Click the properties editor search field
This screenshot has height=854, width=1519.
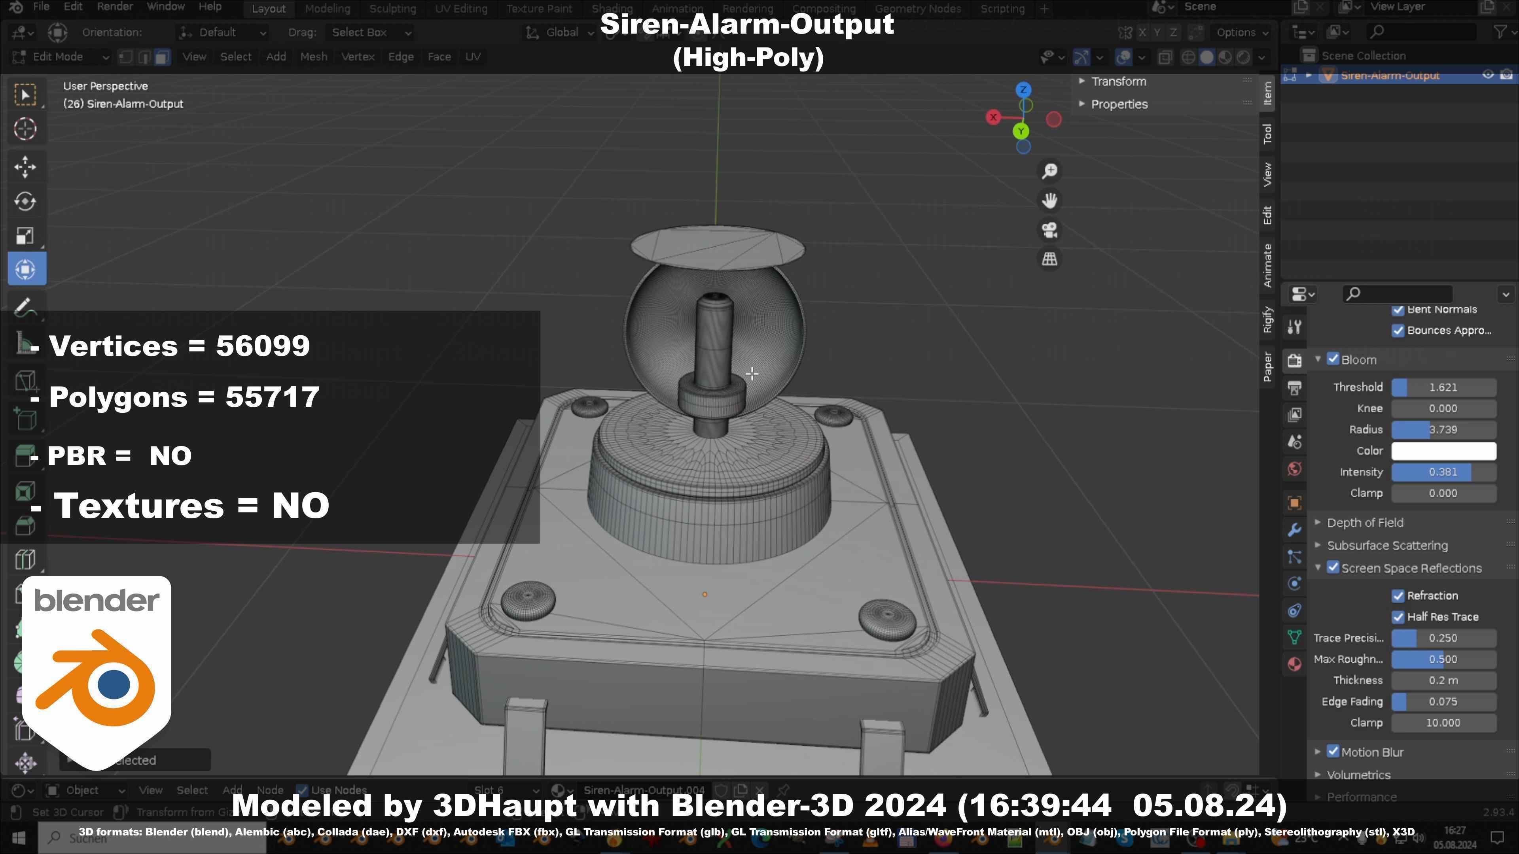coord(1398,293)
